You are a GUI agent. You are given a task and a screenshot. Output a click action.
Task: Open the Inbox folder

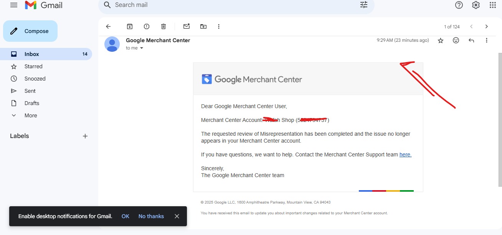coord(32,54)
